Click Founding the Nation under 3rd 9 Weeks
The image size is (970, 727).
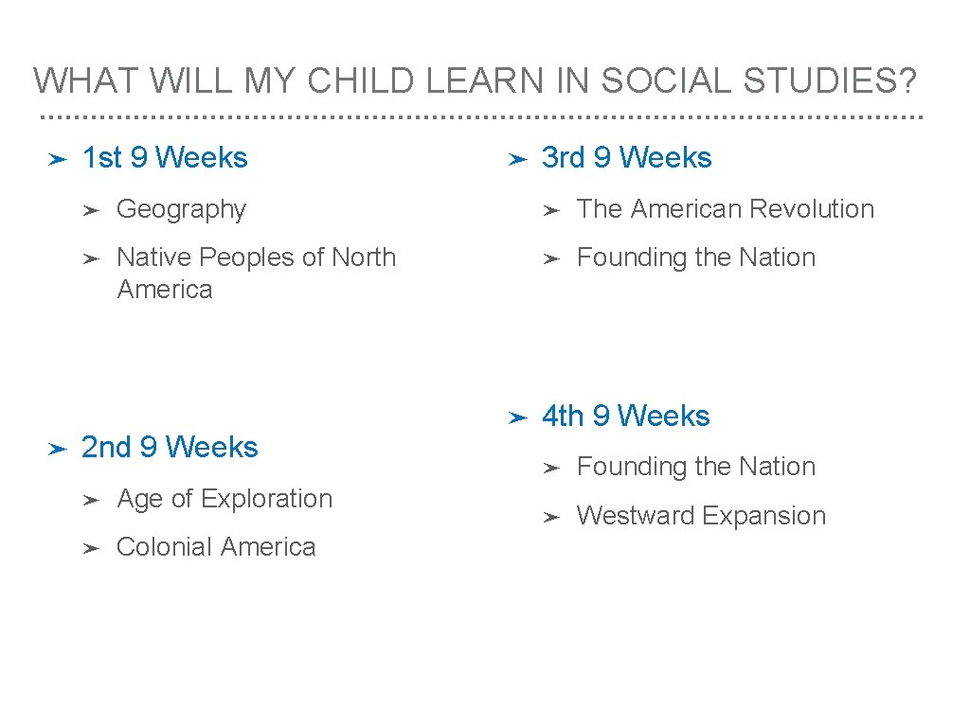695,257
